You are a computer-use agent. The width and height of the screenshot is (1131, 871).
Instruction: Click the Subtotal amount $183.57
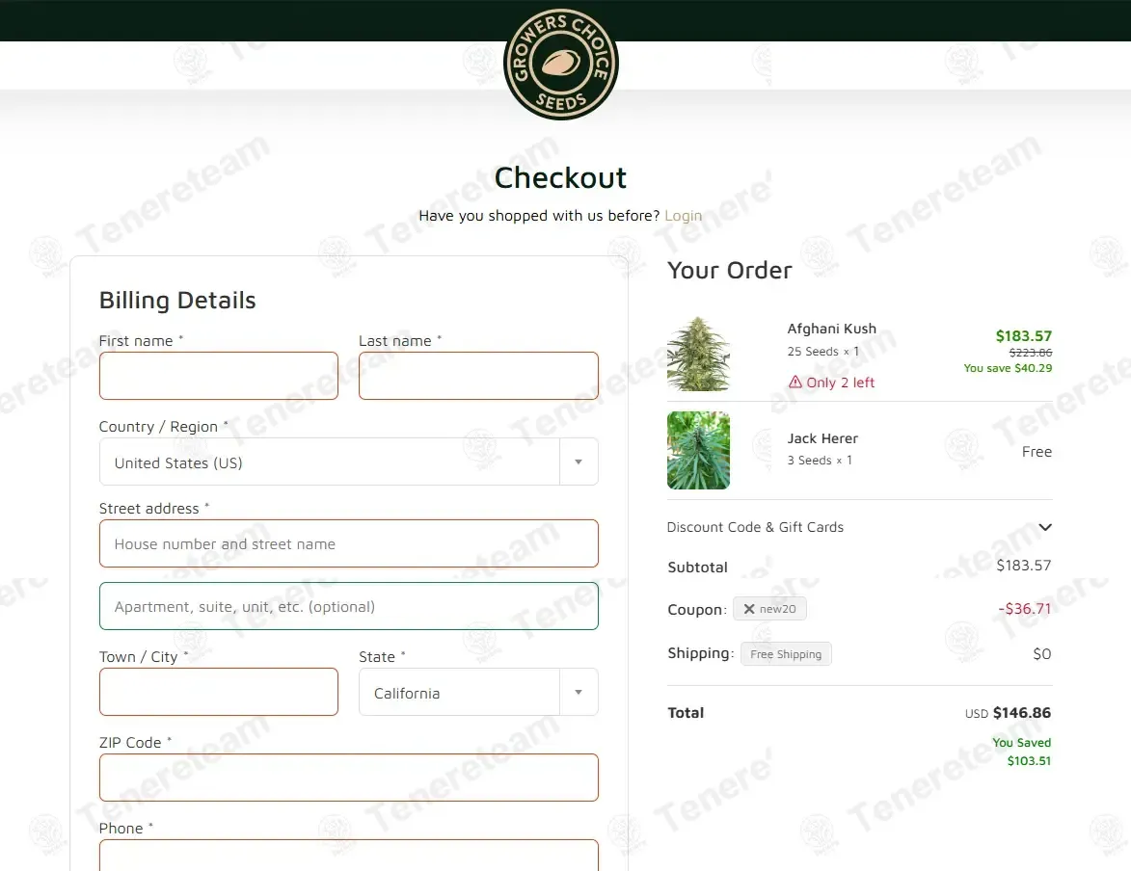1024,566
